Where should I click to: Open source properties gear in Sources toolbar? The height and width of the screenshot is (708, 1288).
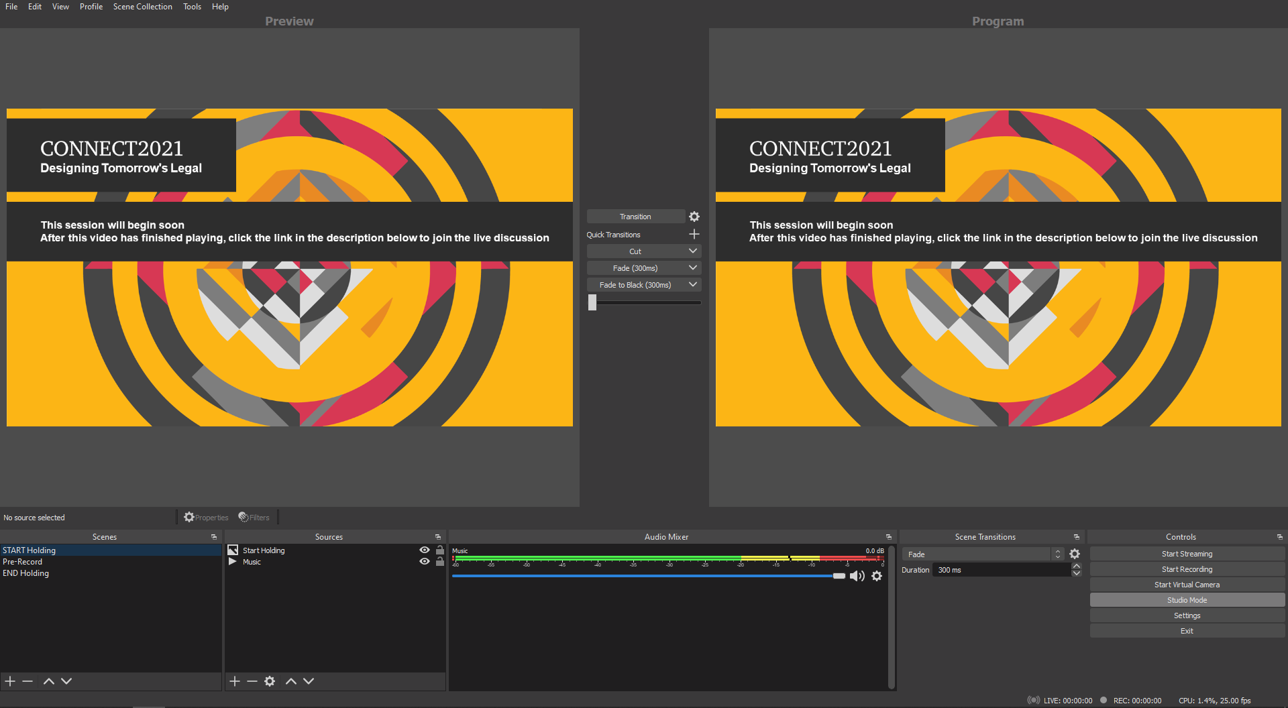270,681
